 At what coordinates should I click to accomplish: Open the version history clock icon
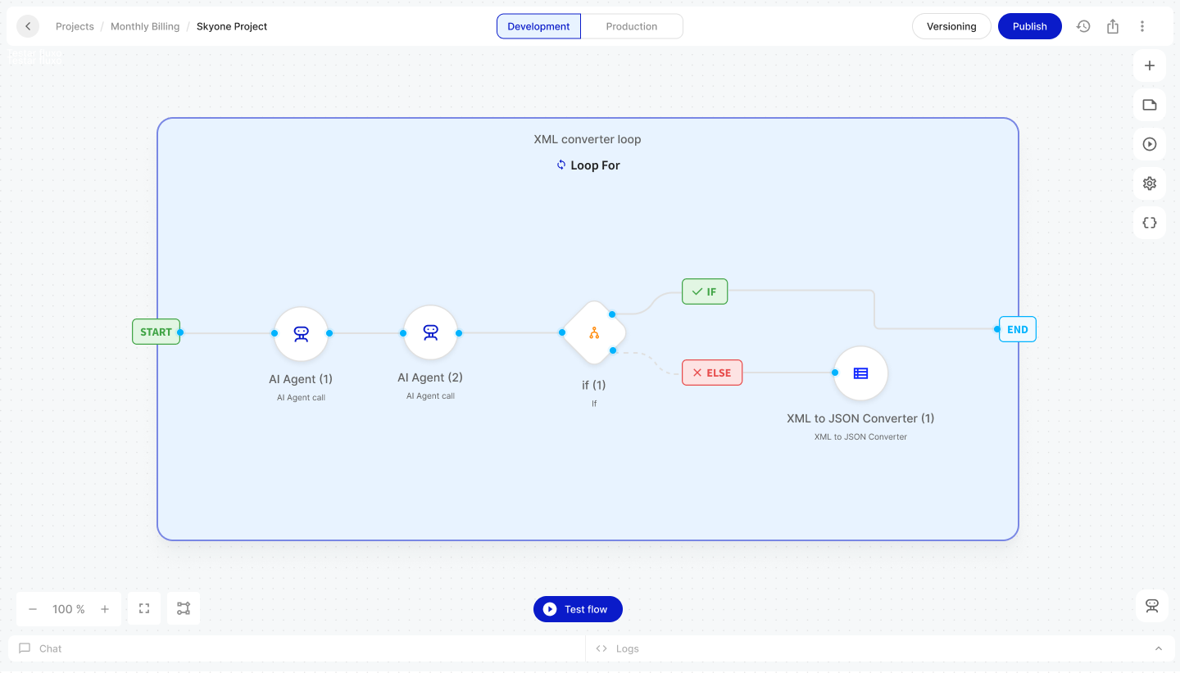[x=1083, y=26]
